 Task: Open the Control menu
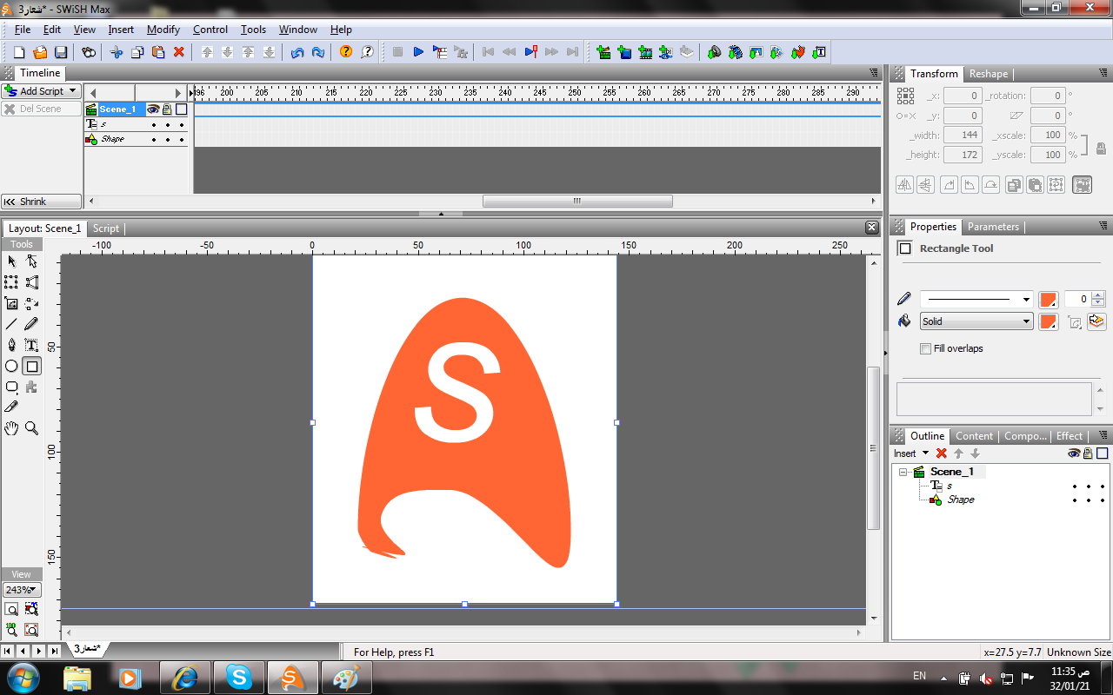tap(210, 30)
